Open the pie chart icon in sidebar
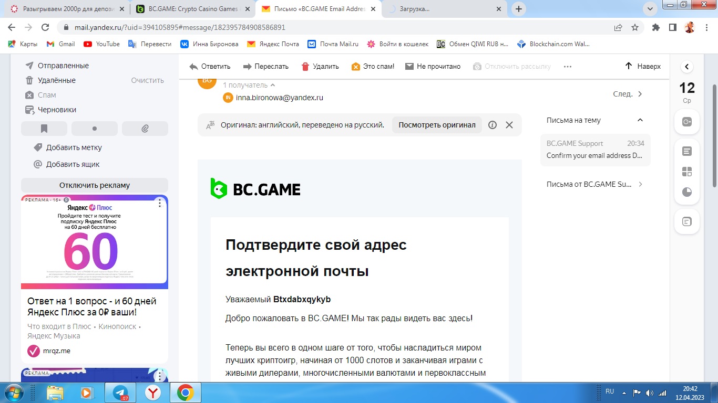Screen dimensions: 718x403 (687, 192)
